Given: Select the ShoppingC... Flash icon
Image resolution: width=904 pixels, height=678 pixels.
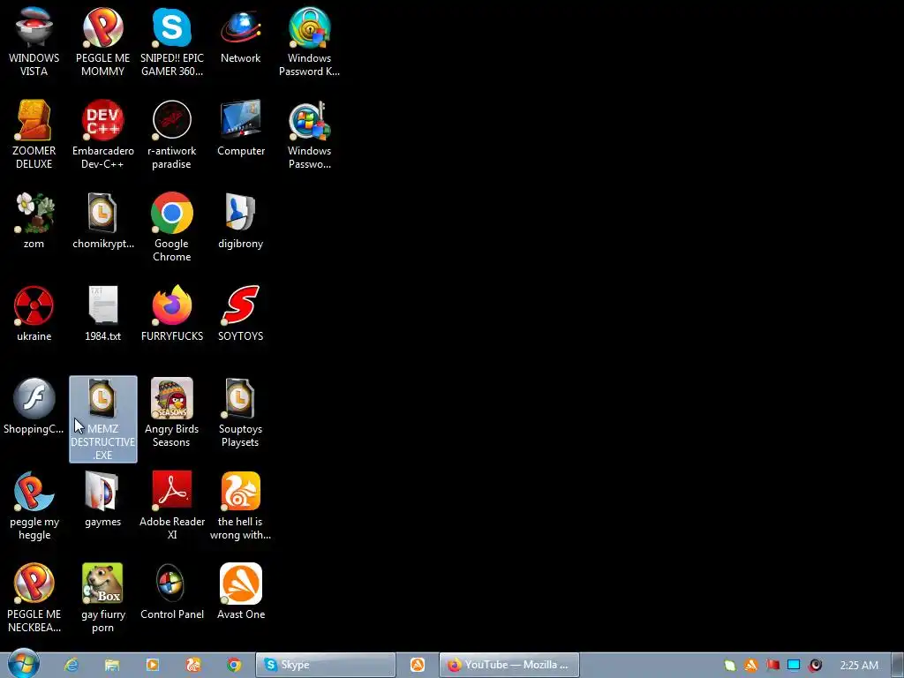Looking at the screenshot, I should (34, 406).
